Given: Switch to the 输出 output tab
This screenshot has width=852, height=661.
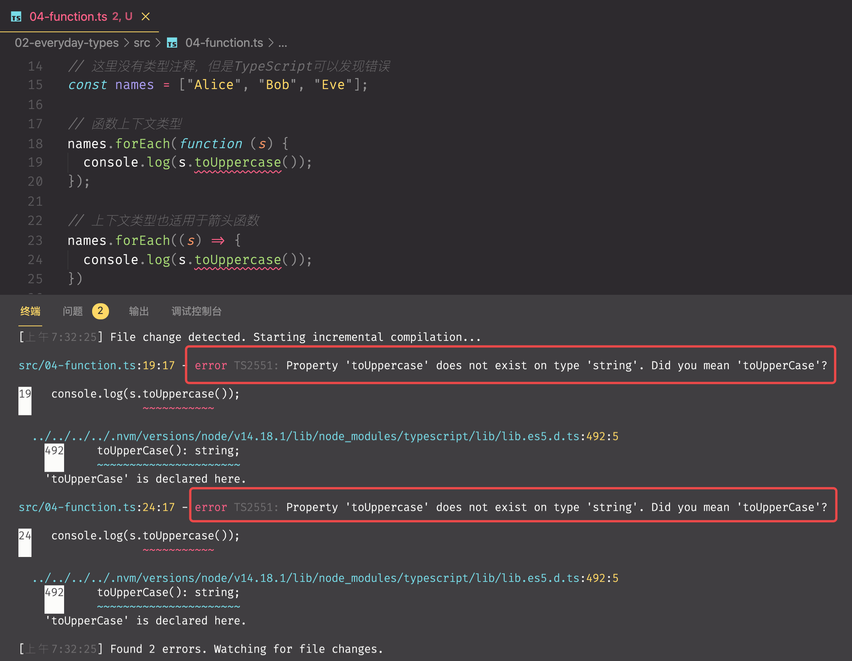Looking at the screenshot, I should 139,311.
